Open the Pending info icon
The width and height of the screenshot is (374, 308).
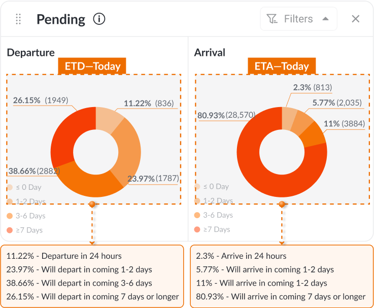[99, 19]
